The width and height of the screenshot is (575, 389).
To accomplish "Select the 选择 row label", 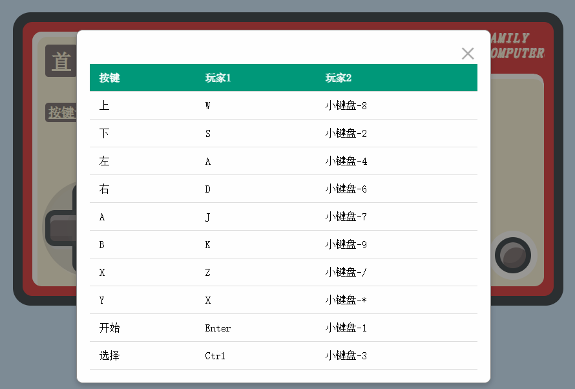I will [x=109, y=355].
